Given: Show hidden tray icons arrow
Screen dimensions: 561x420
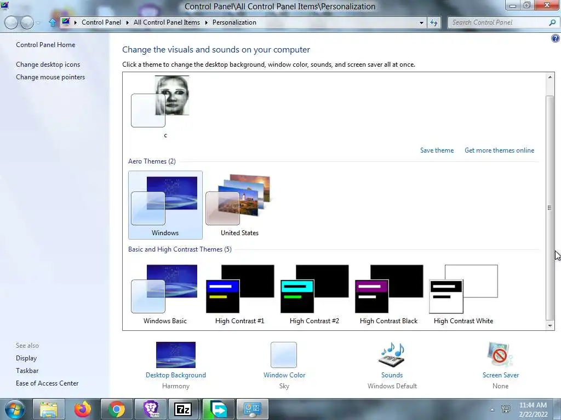Looking at the screenshot, I should point(493,410).
